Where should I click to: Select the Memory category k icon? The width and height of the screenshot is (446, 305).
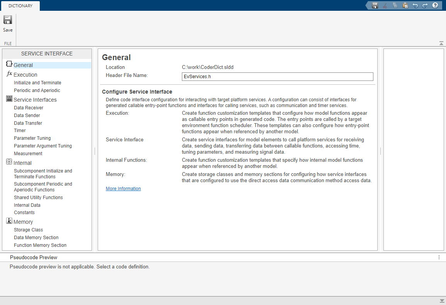[x=9, y=221]
